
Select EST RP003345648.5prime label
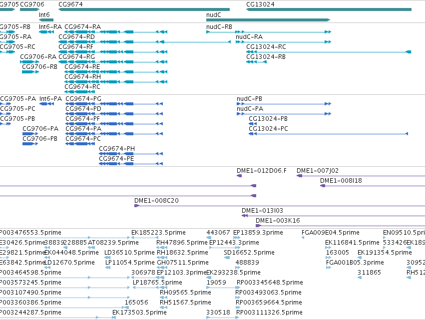(x=270, y=283)
